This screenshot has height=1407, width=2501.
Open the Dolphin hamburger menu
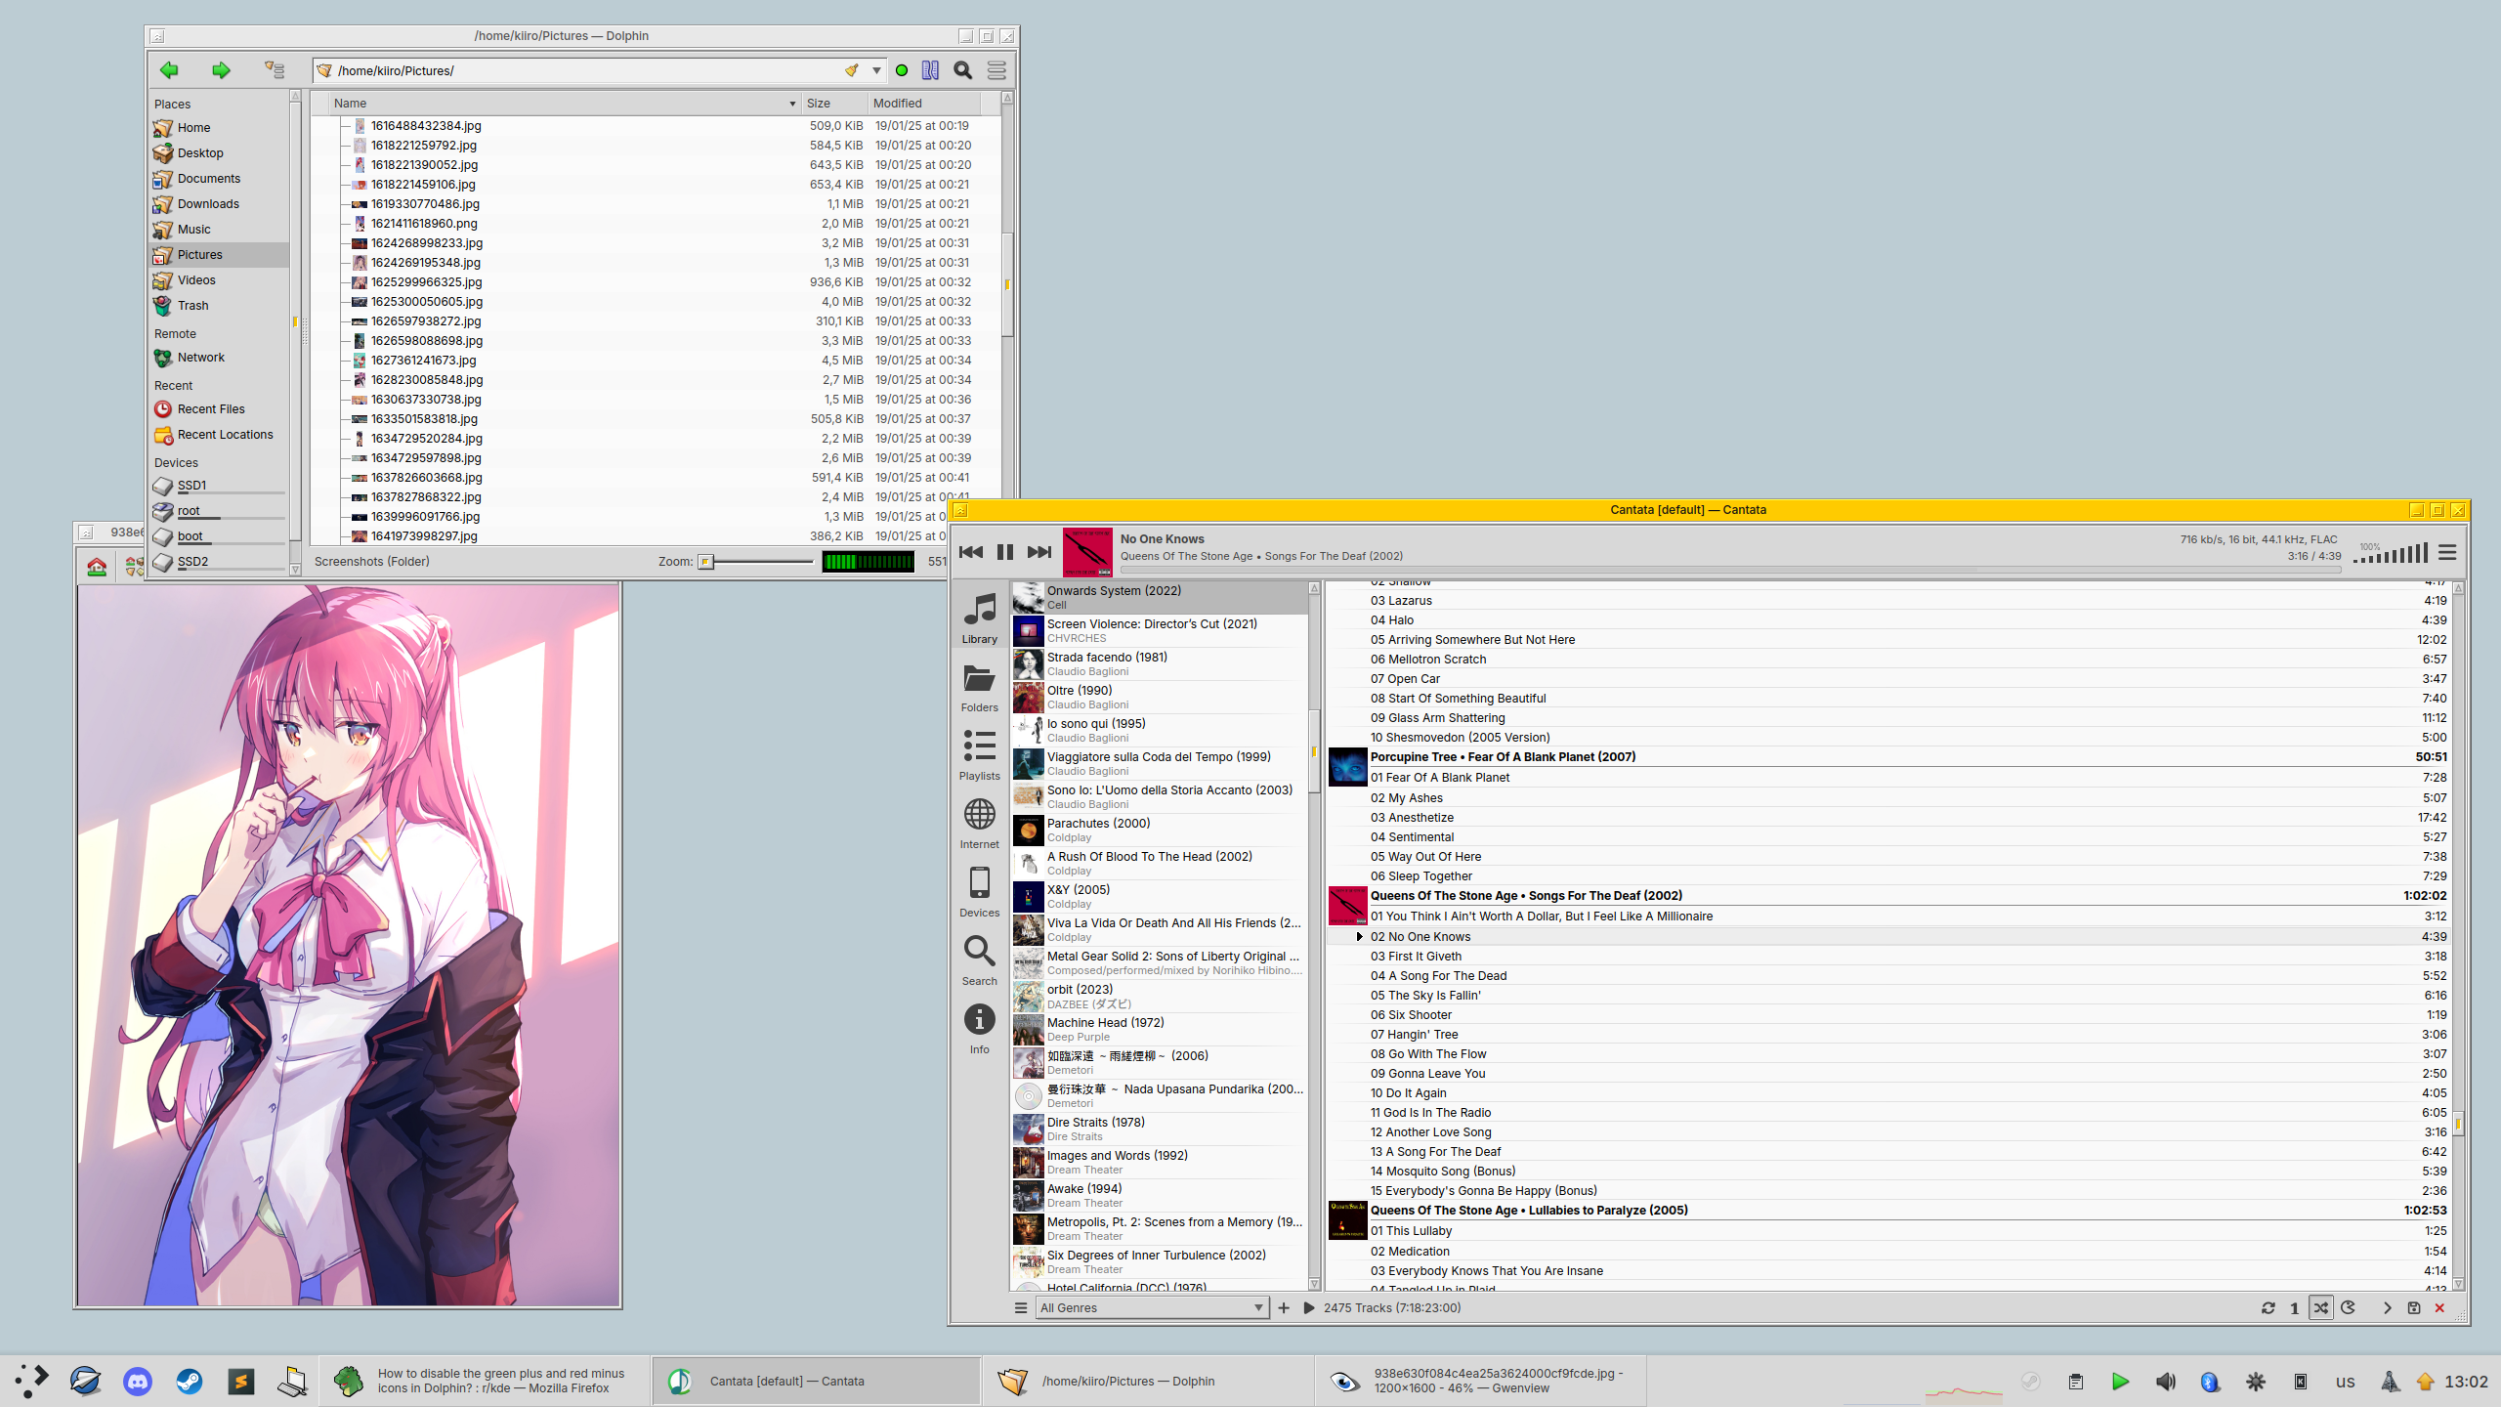(x=996, y=70)
